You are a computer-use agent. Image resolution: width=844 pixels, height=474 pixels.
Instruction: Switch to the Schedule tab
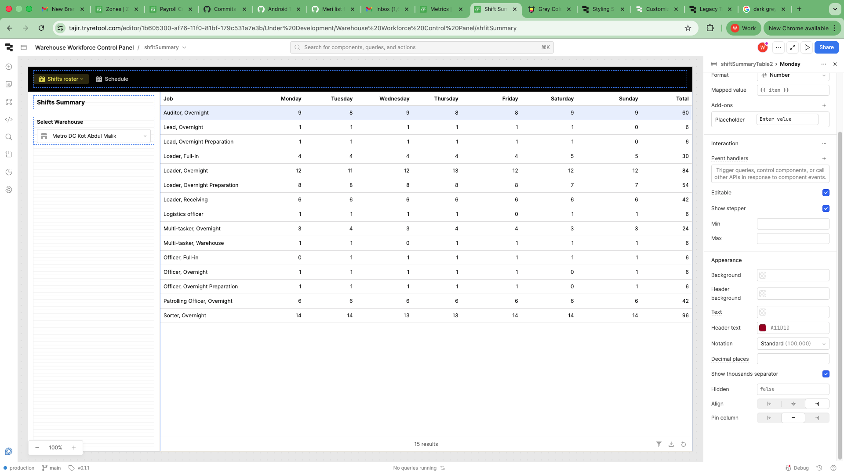tap(112, 79)
